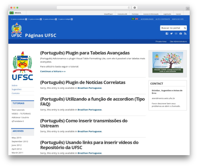Open new browser tab plus button
Viewport: 198px width, 167px height.
188,9
